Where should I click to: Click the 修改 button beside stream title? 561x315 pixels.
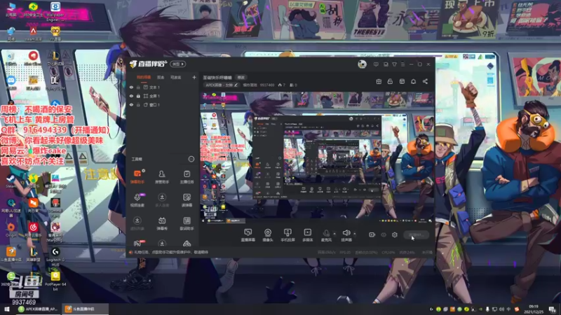click(x=241, y=78)
